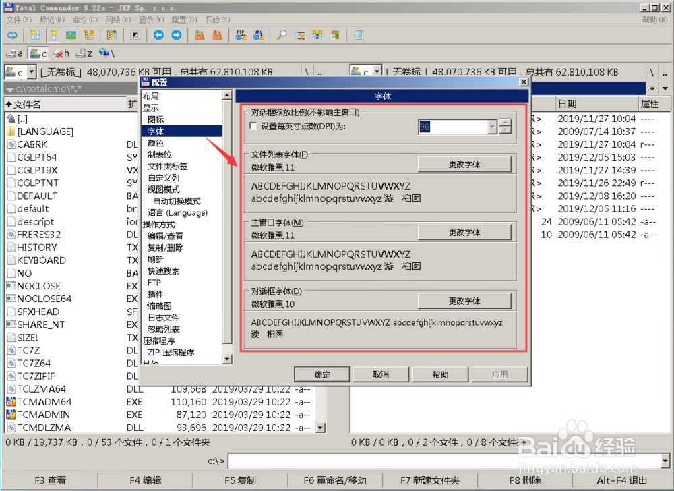Image resolution: width=674 pixels, height=491 pixels.
Task: Click F7 新建文件夹 function button
Action: [x=430, y=480]
